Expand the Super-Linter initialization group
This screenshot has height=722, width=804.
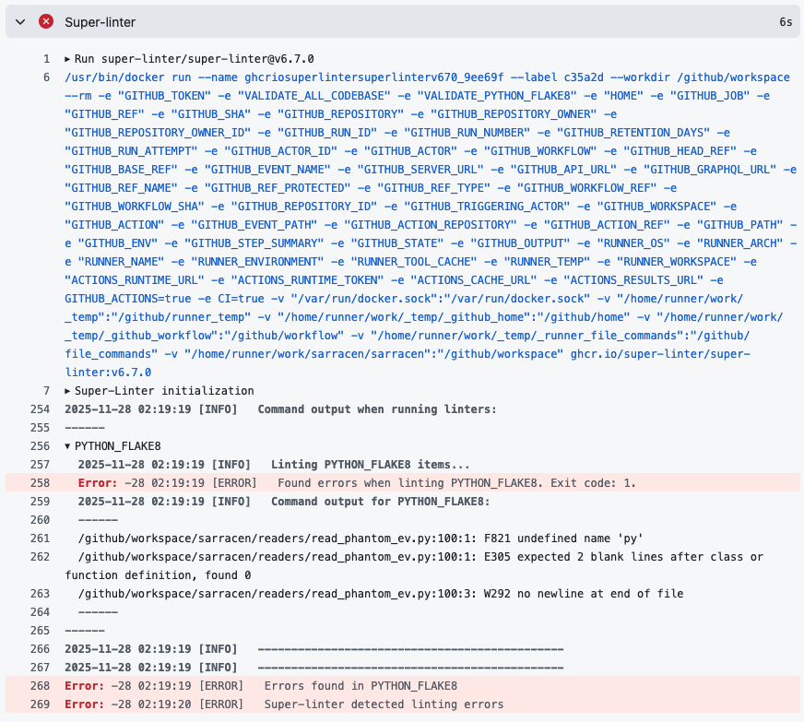67,391
